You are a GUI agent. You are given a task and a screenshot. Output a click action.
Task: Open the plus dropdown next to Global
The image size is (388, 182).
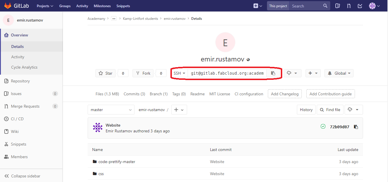(313, 73)
